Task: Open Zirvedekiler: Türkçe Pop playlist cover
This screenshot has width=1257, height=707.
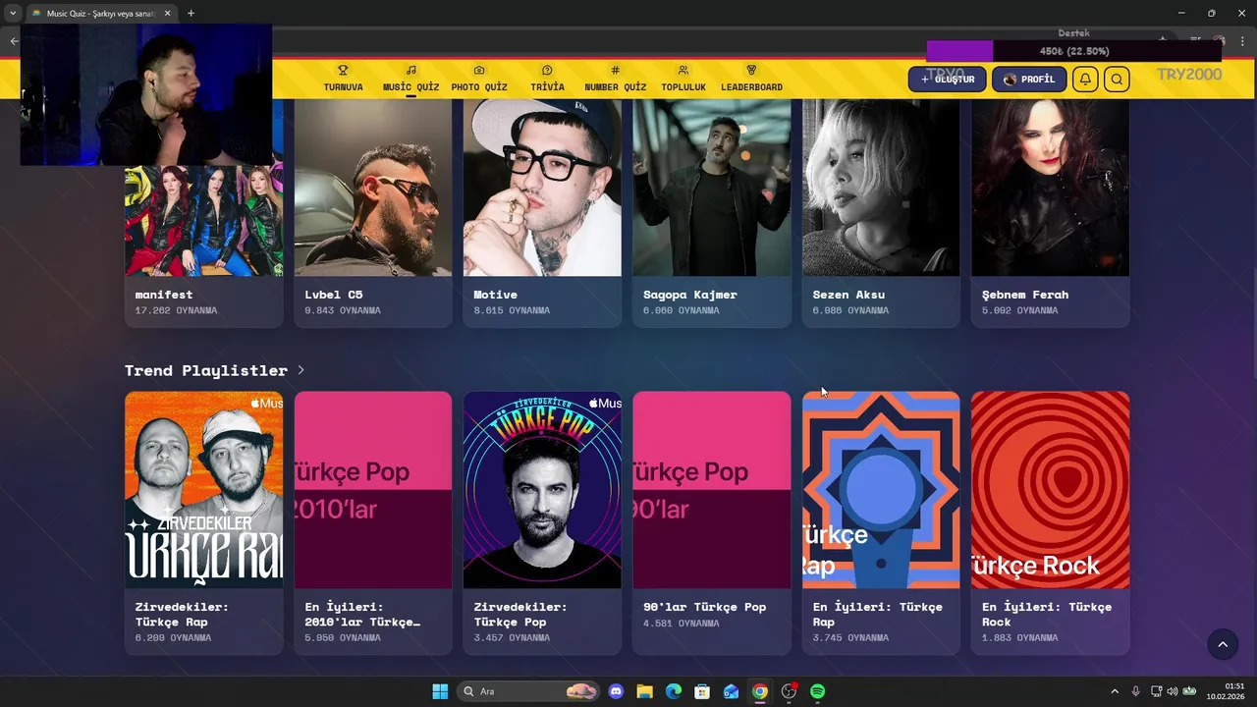Action: point(542,490)
